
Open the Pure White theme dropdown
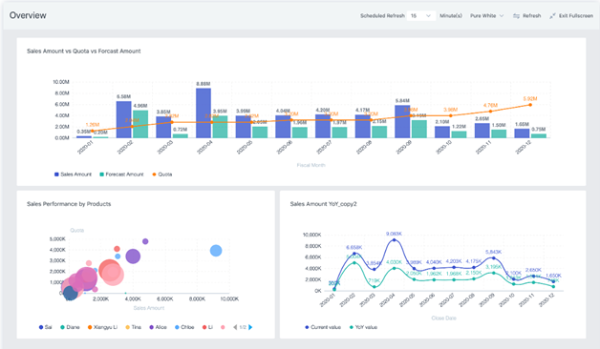486,15
